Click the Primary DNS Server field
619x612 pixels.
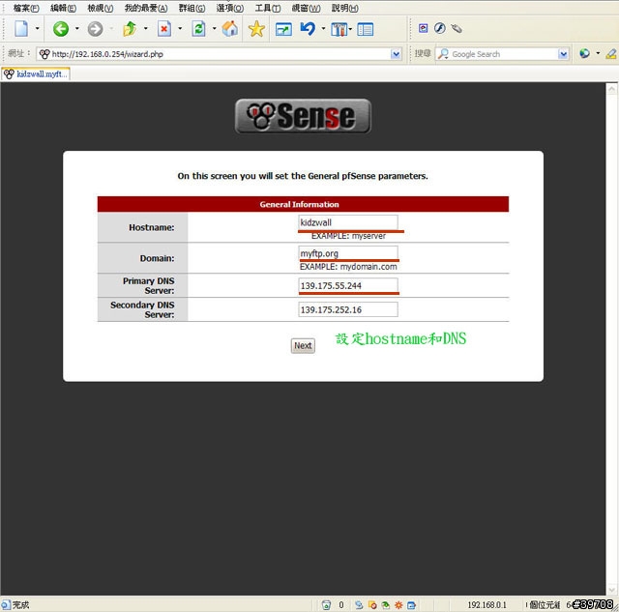click(x=348, y=285)
